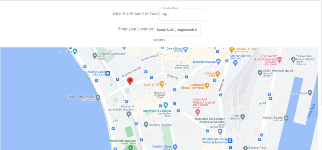Click Gate no 4 wankhede stadium pin
The height and width of the screenshot is (150, 322).
[129, 114]
